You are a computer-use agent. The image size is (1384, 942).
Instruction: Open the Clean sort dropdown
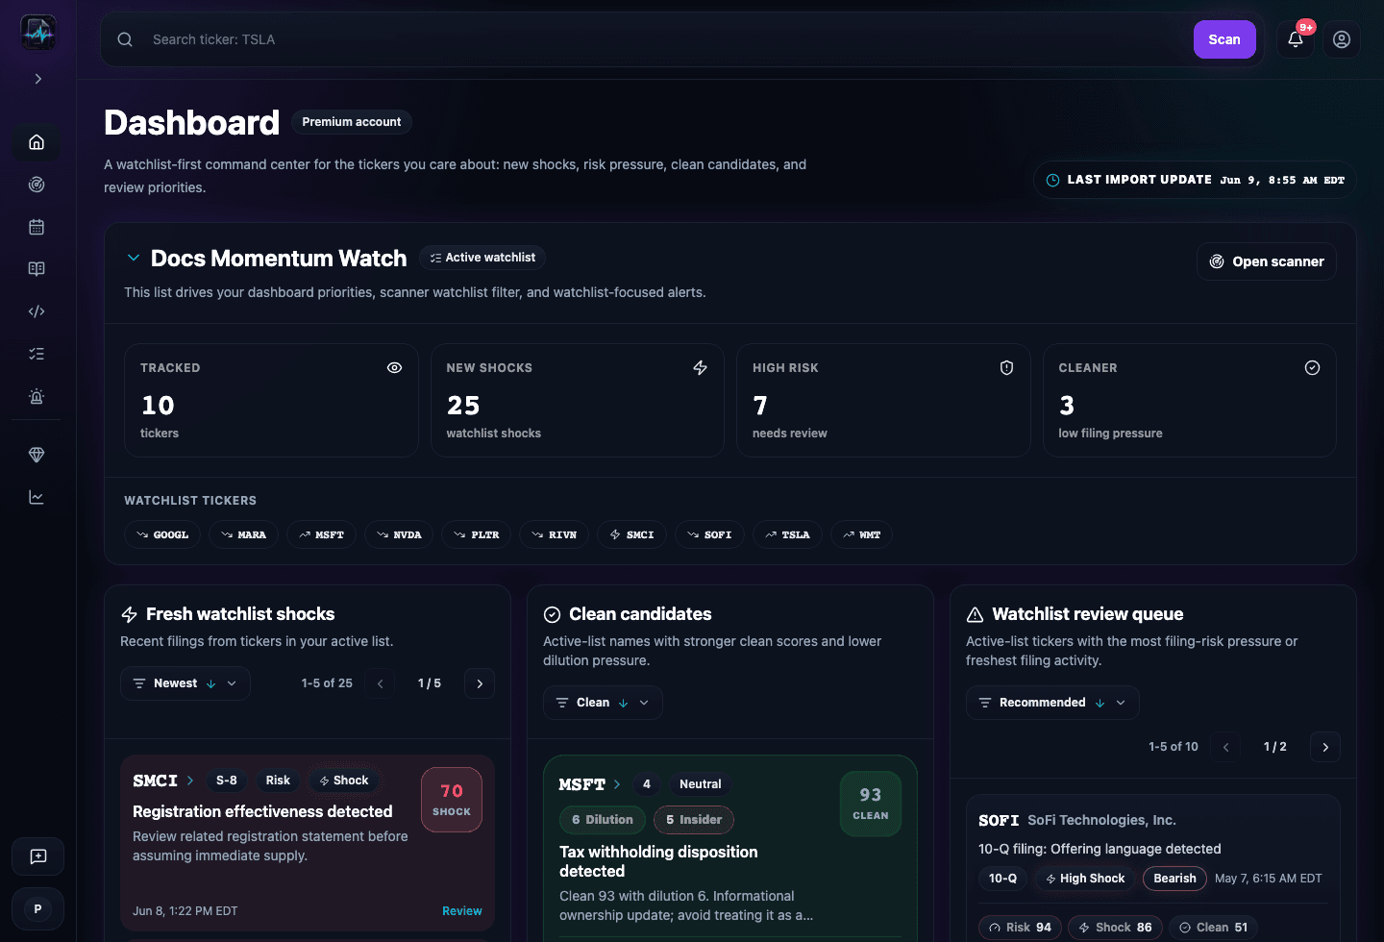pos(603,703)
